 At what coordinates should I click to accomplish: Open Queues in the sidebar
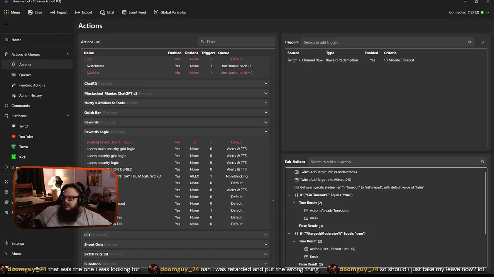[25, 75]
